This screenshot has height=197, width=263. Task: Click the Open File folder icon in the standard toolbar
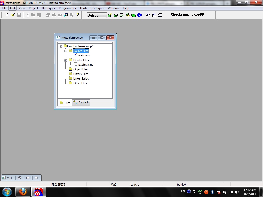[x=13, y=15]
